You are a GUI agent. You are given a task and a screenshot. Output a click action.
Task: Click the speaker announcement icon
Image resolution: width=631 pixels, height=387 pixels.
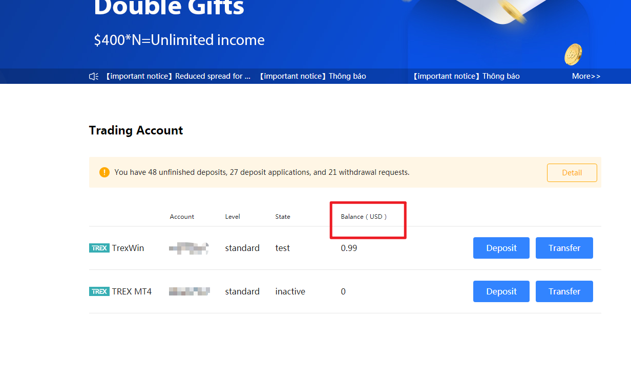(94, 76)
